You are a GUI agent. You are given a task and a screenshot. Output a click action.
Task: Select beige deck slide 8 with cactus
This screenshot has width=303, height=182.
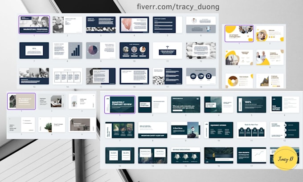52,125
